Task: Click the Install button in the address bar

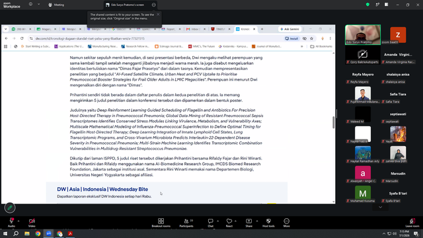Action: (x=291, y=38)
